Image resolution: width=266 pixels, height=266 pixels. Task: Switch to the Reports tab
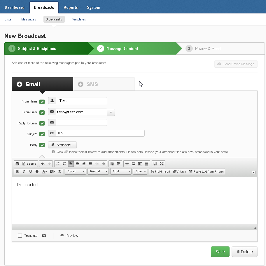click(71, 7)
